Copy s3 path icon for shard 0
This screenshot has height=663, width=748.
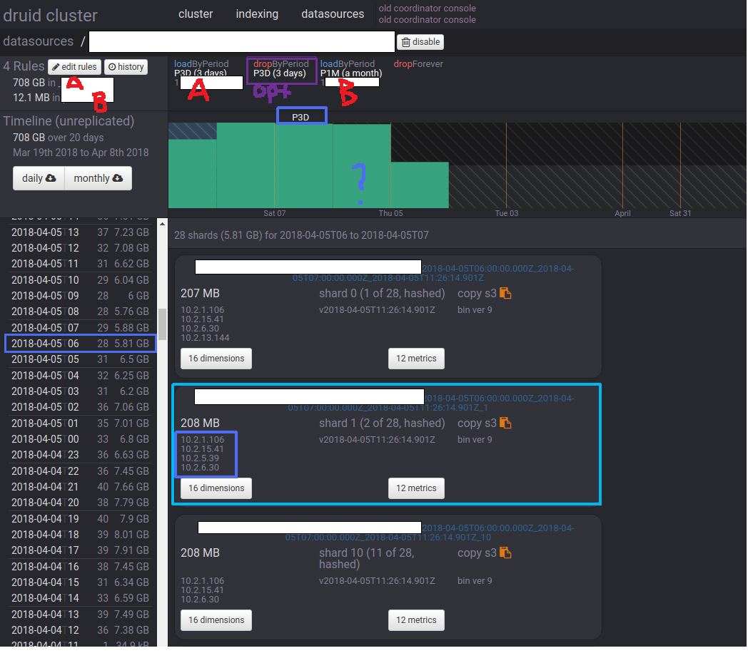coord(505,293)
